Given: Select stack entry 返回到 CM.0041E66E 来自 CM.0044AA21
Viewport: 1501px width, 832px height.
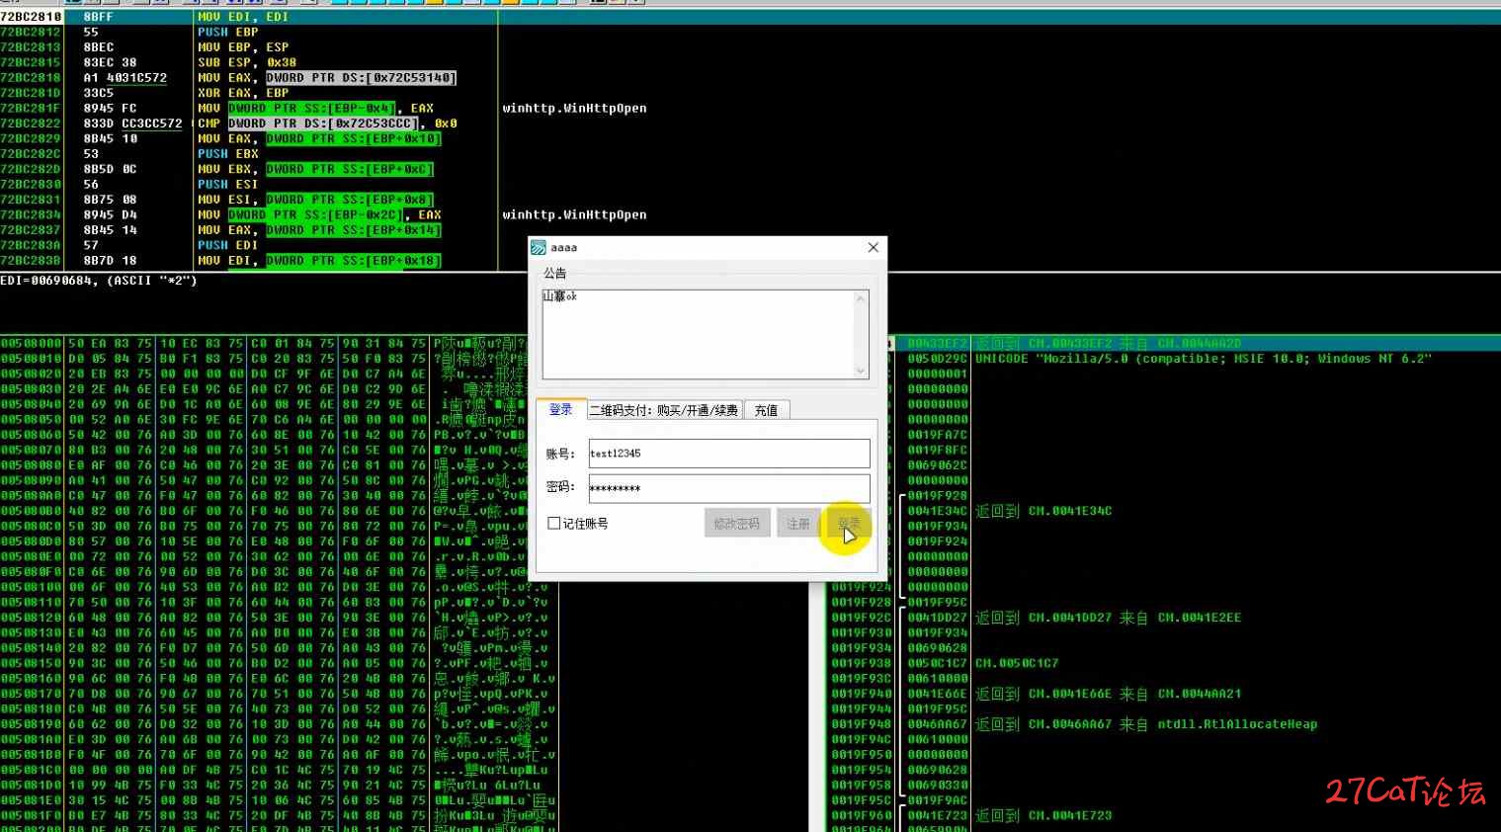Looking at the screenshot, I should point(1108,694).
